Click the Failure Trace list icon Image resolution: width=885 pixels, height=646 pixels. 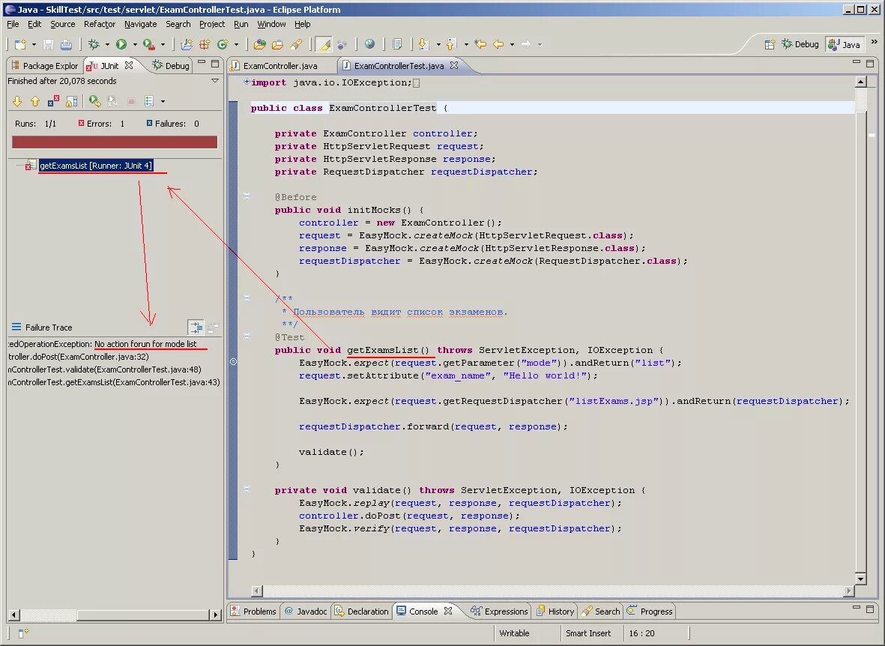pos(16,327)
